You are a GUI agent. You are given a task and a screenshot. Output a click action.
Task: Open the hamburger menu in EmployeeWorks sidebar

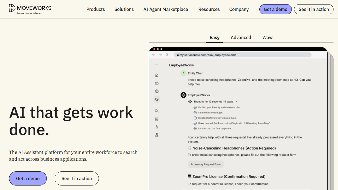[x=157, y=65]
